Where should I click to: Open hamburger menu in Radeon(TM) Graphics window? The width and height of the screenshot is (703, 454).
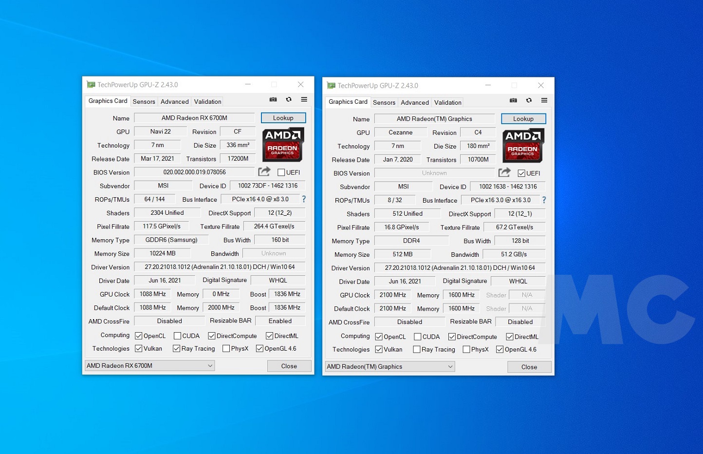coord(544,100)
